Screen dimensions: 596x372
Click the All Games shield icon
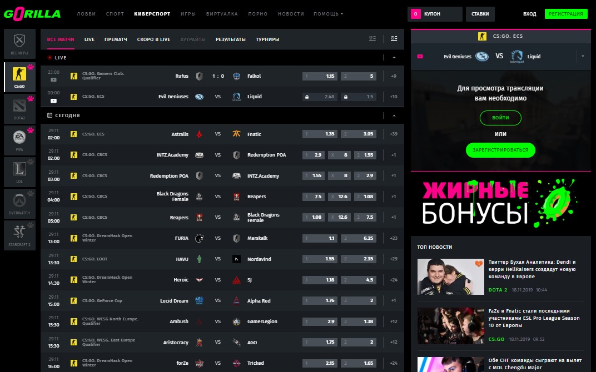[19, 44]
